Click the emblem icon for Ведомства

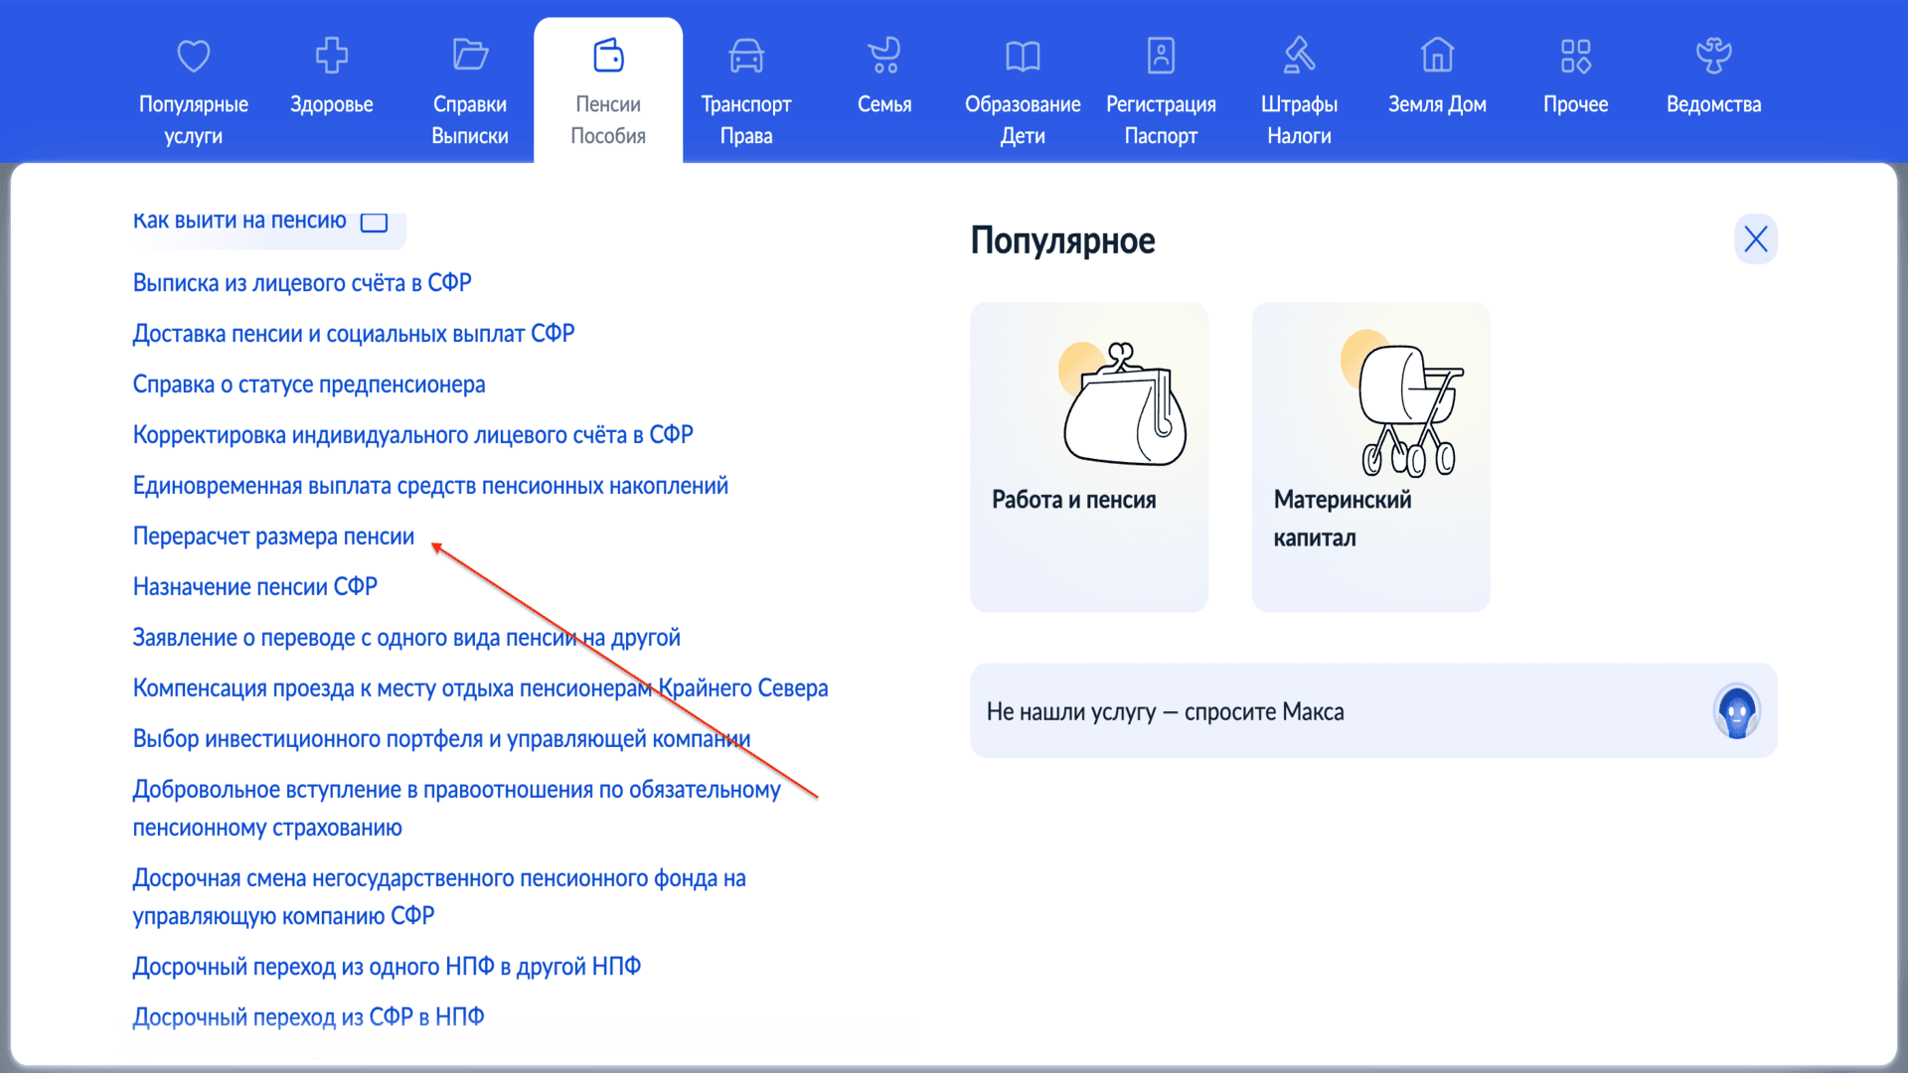coord(1713,56)
